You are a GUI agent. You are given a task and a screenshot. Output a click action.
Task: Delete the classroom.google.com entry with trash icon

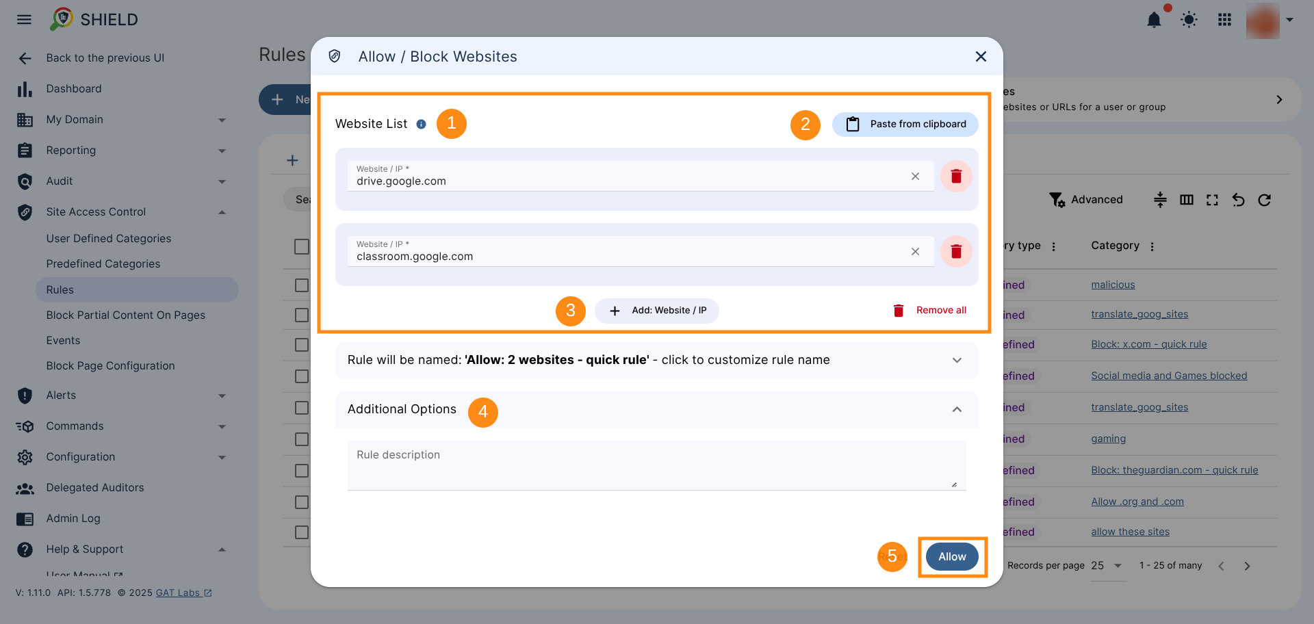point(956,252)
